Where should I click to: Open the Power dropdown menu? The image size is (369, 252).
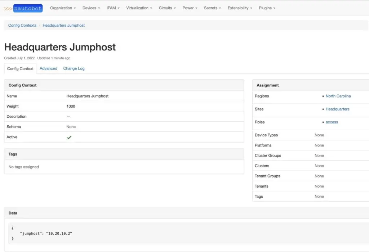(190, 8)
